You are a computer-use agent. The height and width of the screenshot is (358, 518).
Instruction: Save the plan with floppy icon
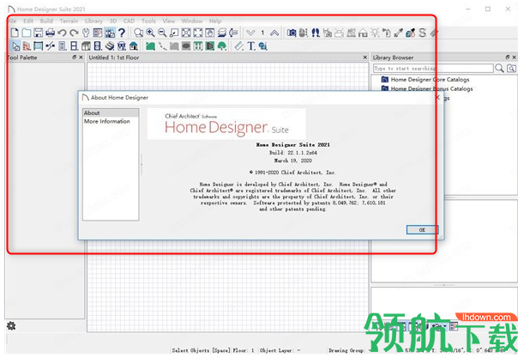point(39,33)
